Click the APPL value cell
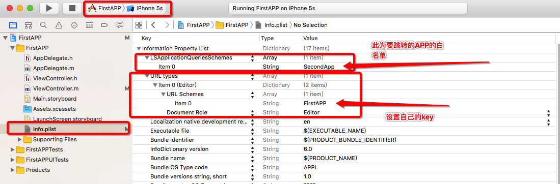 point(311,168)
